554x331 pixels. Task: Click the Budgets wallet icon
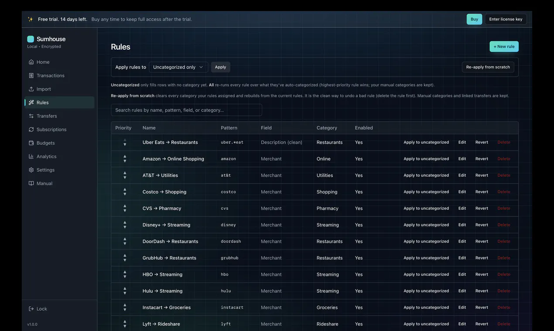(x=31, y=143)
